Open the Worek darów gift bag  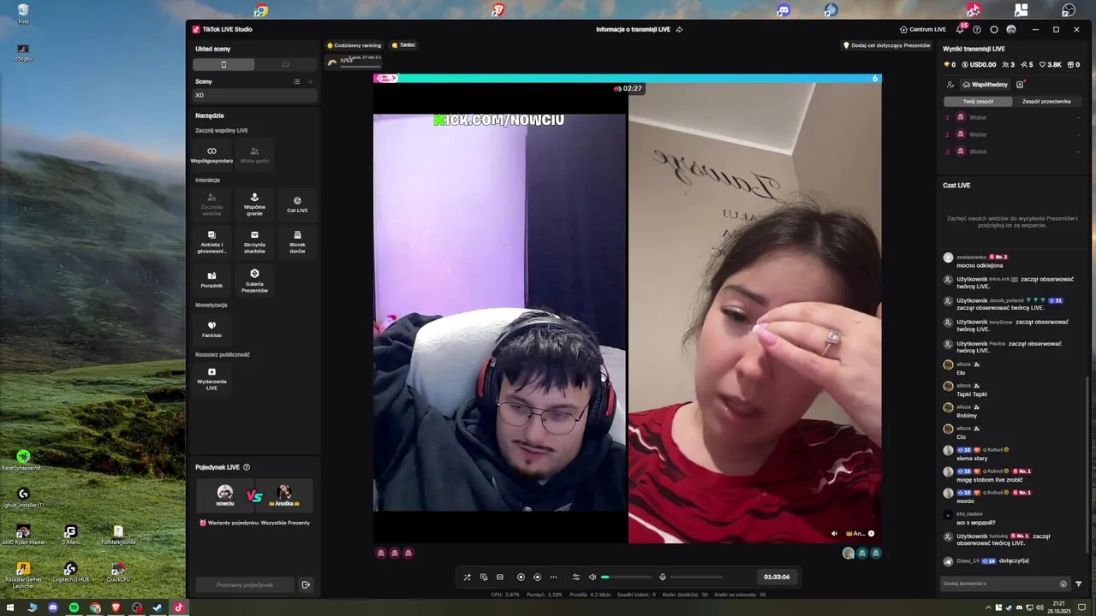[297, 242]
